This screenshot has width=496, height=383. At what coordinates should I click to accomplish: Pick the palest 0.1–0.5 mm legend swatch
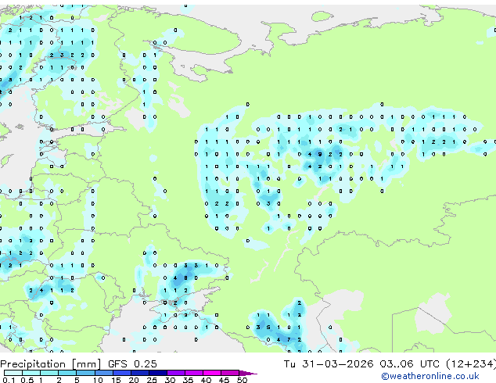13,373
